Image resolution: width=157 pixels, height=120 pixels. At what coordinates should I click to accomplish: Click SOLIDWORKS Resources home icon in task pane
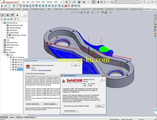click(155, 16)
